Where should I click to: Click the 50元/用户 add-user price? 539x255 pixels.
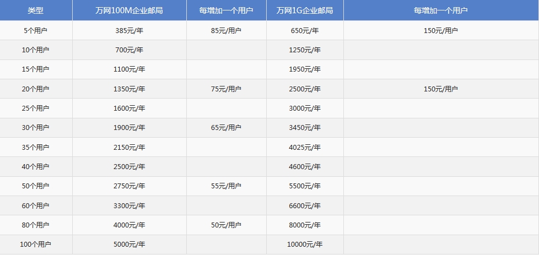(x=226, y=225)
